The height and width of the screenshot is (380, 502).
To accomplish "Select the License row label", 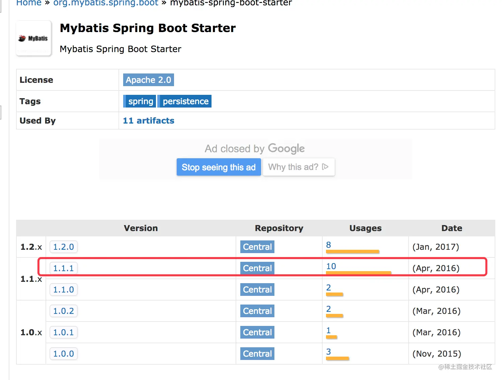I will tap(36, 80).
